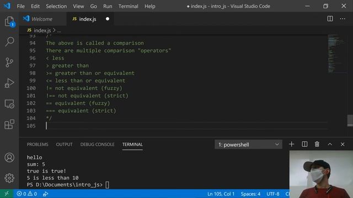Split the terminal pane
The height and width of the screenshot is (198, 353).
click(x=304, y=144)
